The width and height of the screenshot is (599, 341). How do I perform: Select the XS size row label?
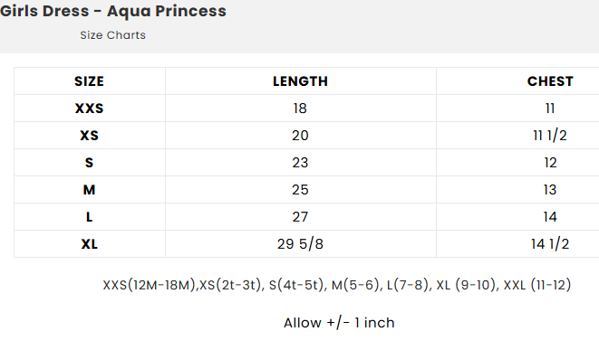pos(89,136)
